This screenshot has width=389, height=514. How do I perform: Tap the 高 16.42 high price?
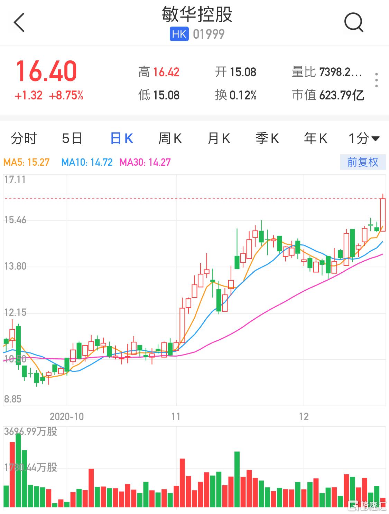pos(159,72)
